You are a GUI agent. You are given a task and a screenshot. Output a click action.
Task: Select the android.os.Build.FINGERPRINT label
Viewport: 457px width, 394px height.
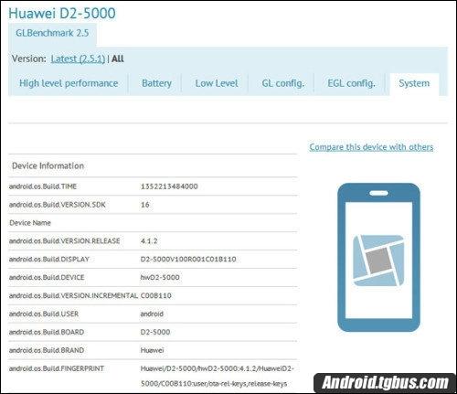click(57, 368)
